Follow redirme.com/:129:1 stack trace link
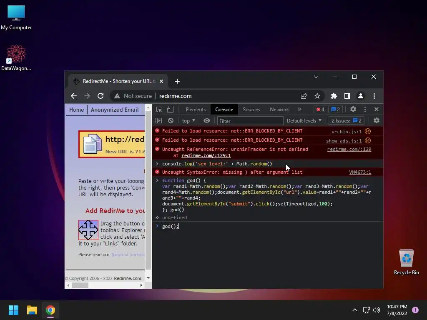The image size is (427, 320). (206, 155)
